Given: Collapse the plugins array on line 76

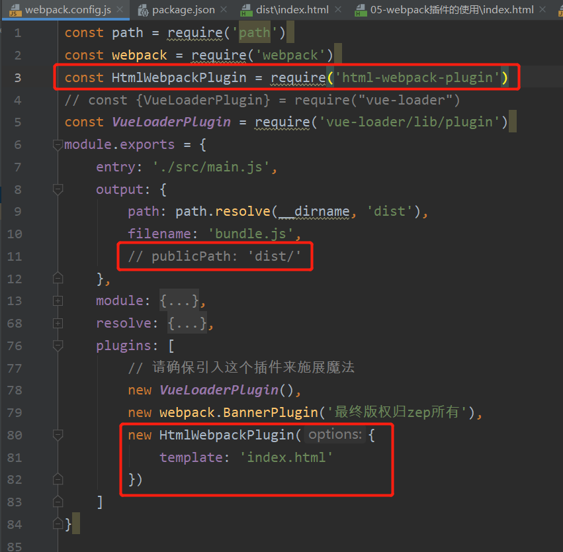Looking at the screenshot, I should [58, 345].
